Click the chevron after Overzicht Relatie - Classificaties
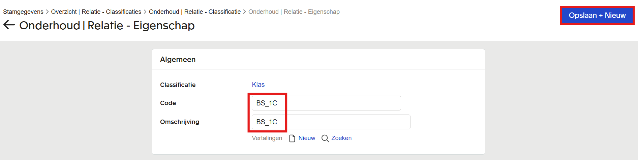638x160 pixels. [145, 12]
